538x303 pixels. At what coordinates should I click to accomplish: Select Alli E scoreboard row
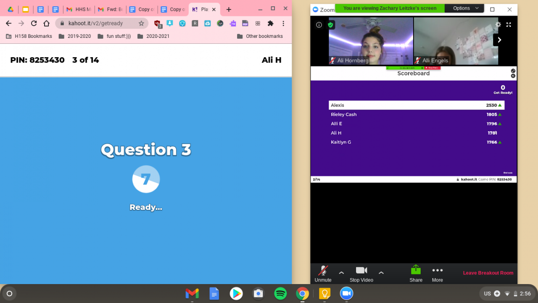point(417,124)
